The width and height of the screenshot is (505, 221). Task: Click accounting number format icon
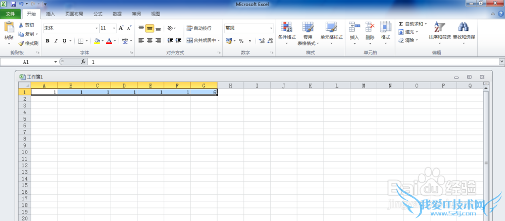[x=229, y=41]
